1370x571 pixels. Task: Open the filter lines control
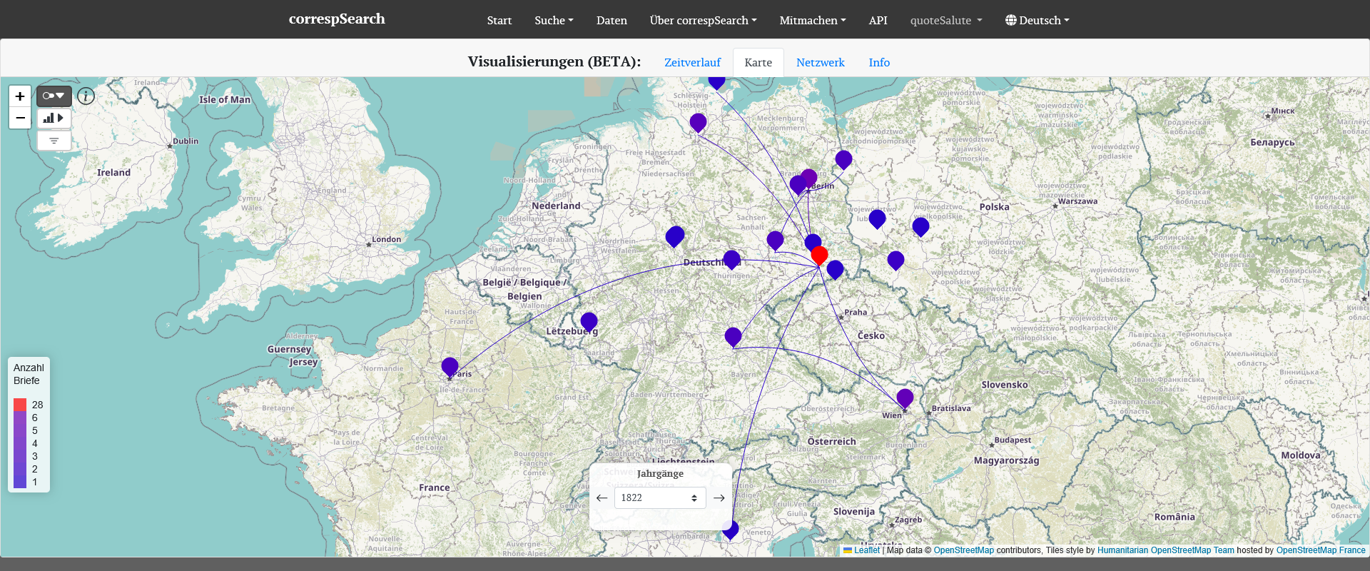click(54, 141)
